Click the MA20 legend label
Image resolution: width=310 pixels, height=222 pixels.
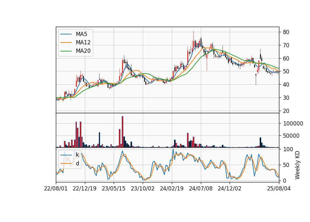(x=83, y=51)
